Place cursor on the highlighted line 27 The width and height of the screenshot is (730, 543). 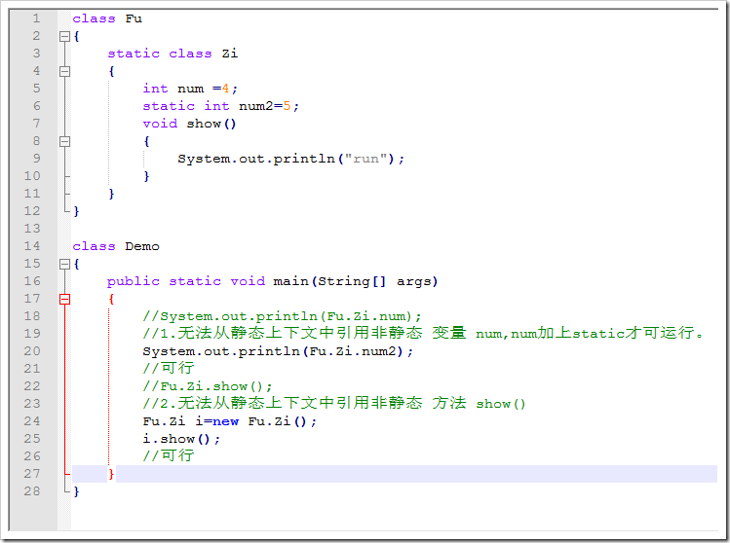click(390, 474)
